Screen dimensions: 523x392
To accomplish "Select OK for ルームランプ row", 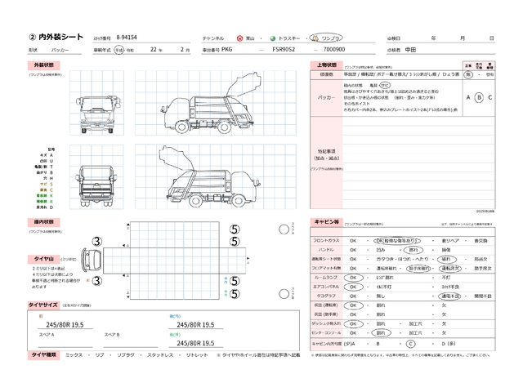I will tap(354, 277).
